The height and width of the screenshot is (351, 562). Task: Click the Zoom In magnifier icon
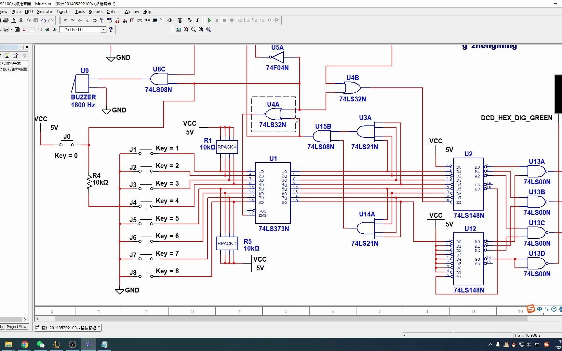point(186,30)
